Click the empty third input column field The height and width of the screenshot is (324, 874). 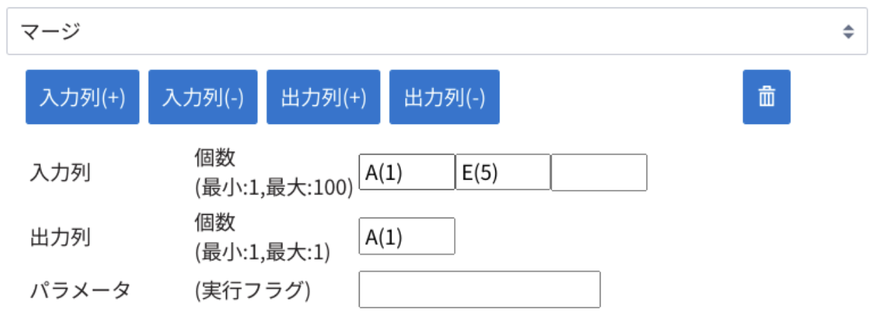[598, 172]
